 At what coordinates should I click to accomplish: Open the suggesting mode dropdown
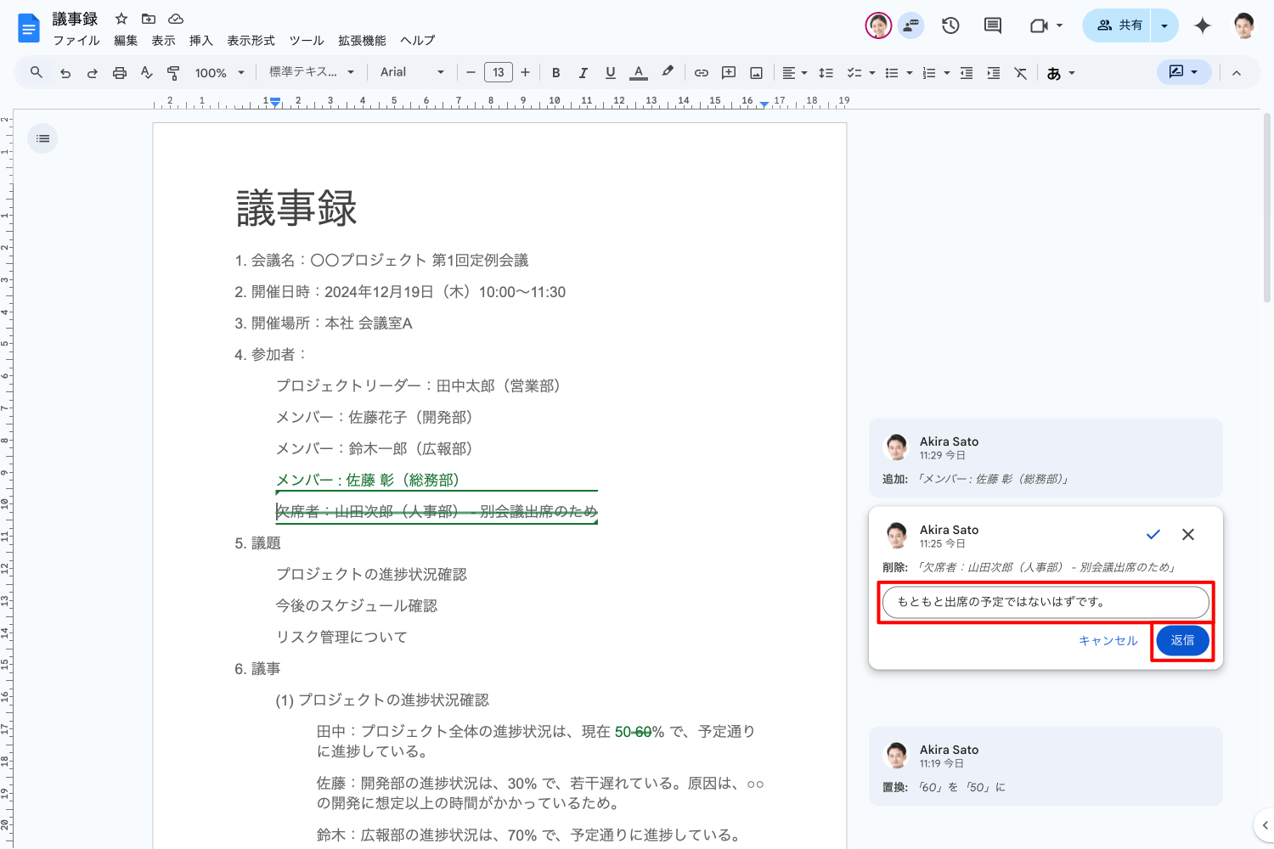click(x=1184, y=72)
